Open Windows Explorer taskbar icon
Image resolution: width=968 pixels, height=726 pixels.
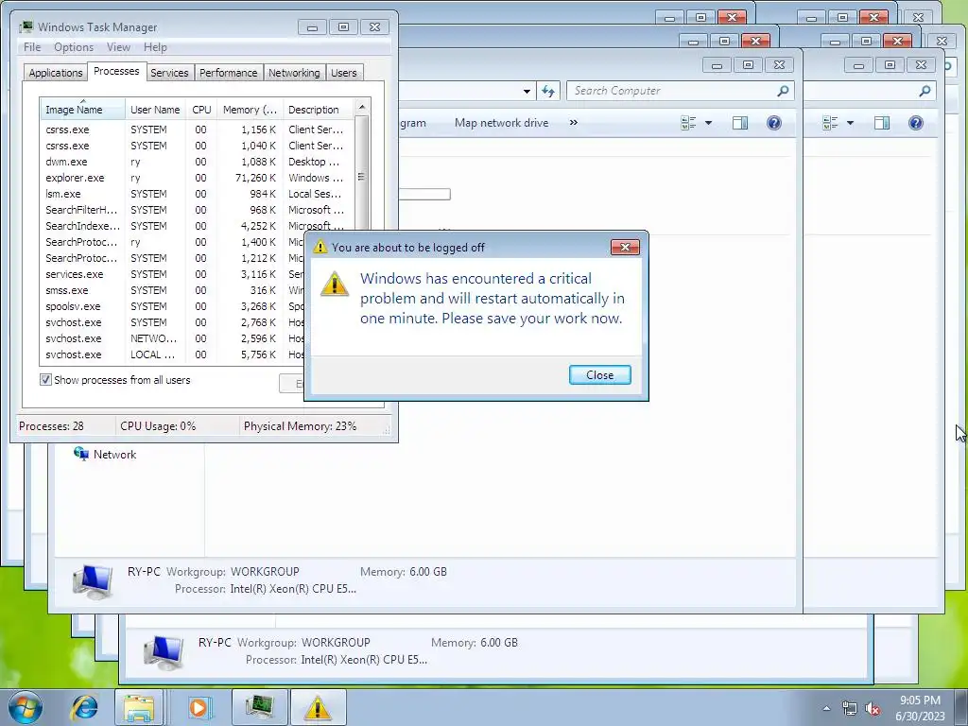click(139, 707)
